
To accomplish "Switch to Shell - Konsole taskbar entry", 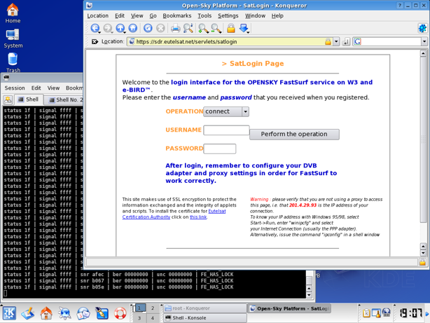I will click(205, 318).
